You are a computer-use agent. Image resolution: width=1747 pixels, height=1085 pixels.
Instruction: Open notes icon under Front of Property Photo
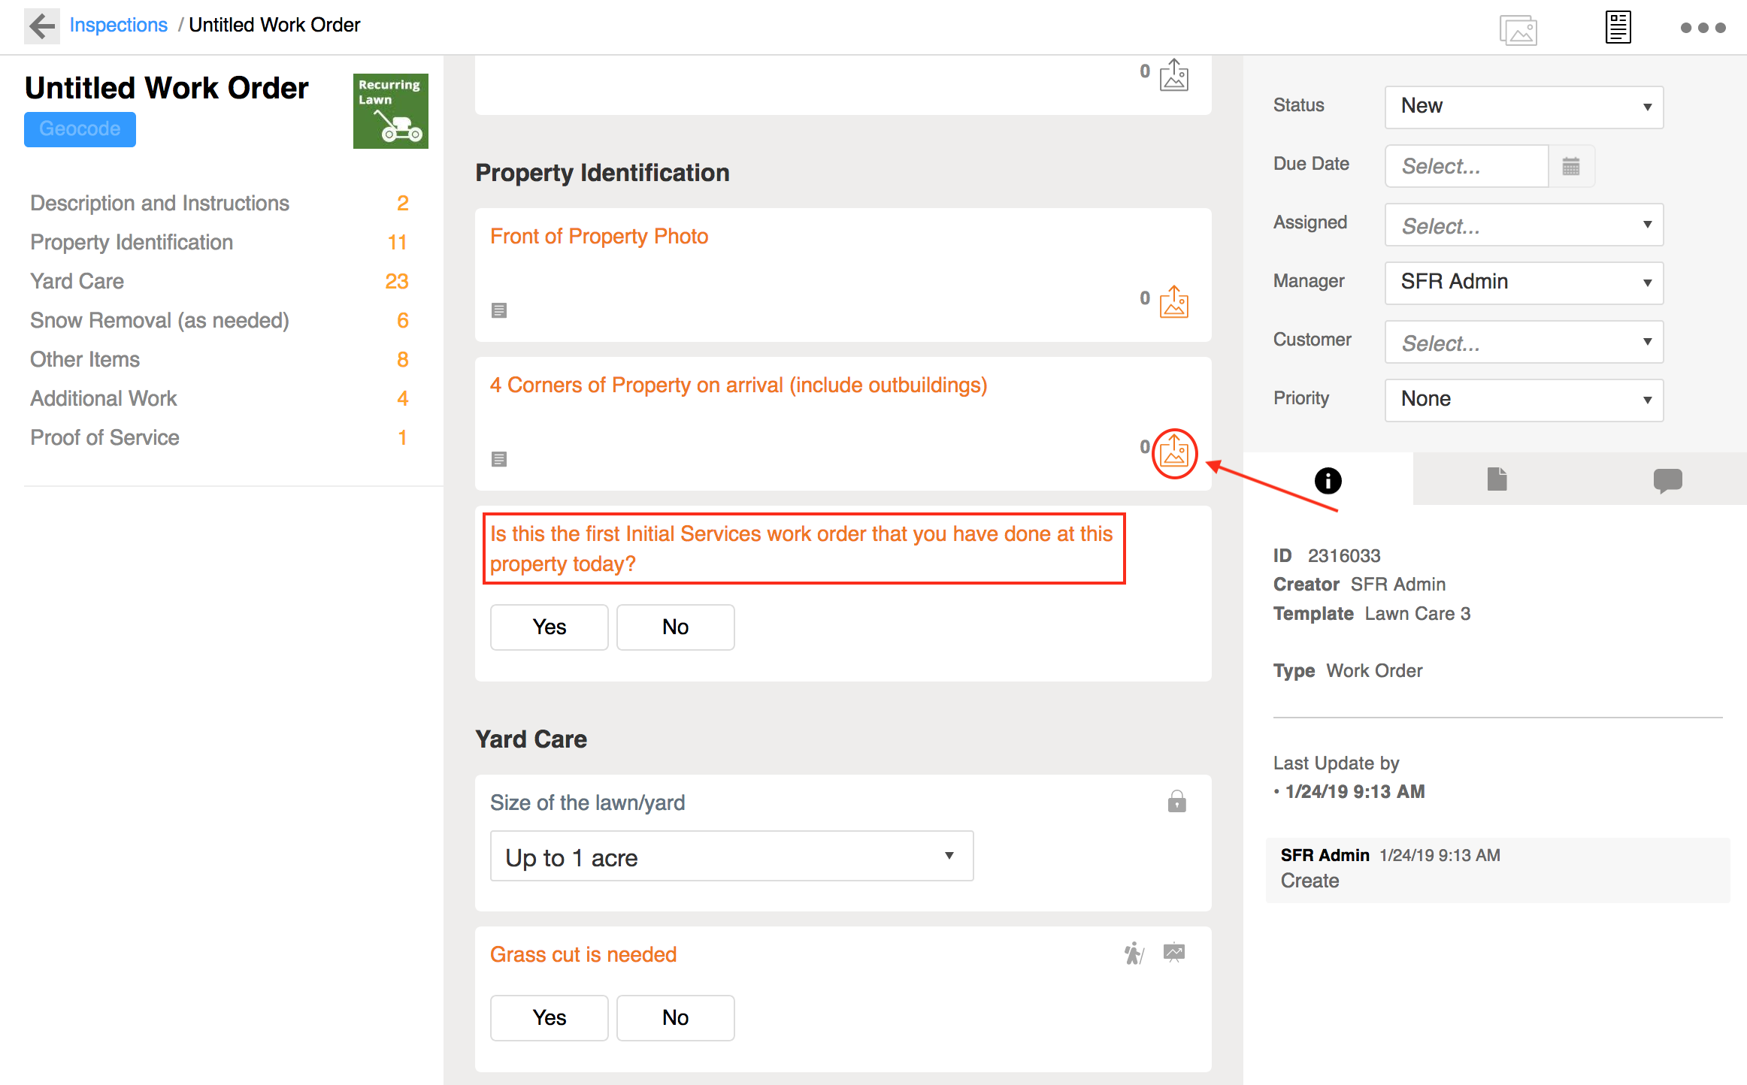click(x=499, y=310)
